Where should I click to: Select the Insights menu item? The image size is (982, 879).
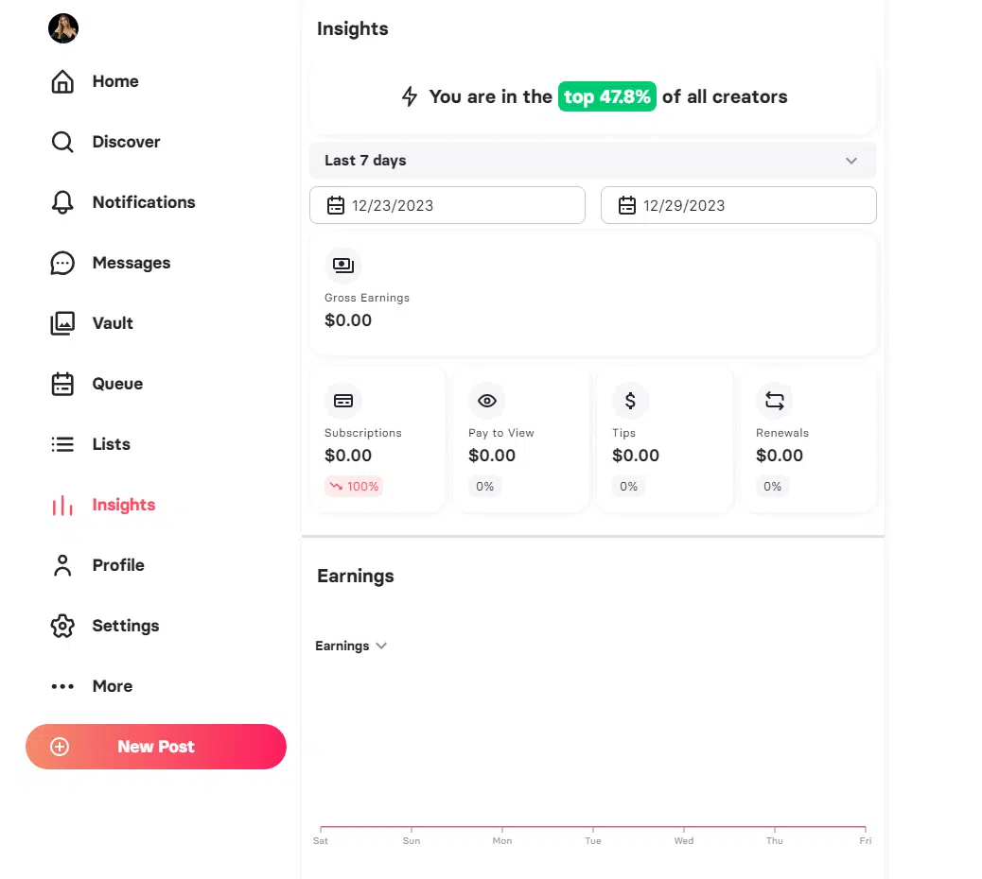click(123, 505)
